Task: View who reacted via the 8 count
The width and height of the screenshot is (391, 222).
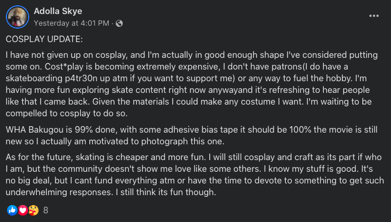Action: 46,210
